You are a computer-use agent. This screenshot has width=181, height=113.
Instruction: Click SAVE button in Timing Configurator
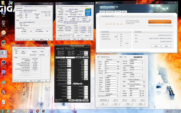click(78, 57)
